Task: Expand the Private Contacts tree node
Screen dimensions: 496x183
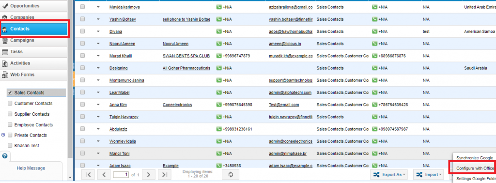Action: [3, 135]
